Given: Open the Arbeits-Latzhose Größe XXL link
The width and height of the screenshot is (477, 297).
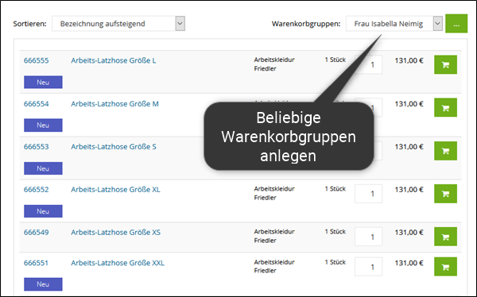Looking at the screenshot, I should point(118,263).
